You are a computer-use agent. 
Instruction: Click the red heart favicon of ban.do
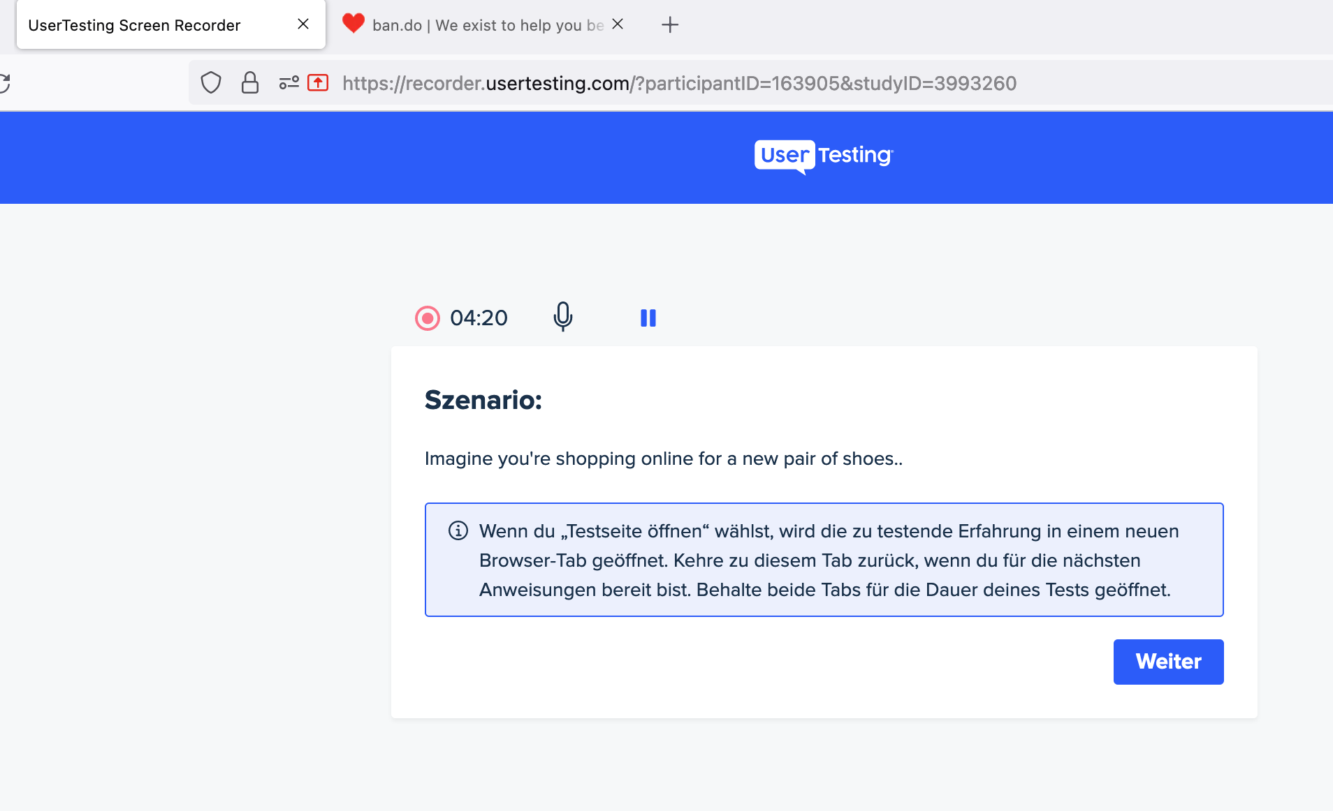(x=354, y=24)
